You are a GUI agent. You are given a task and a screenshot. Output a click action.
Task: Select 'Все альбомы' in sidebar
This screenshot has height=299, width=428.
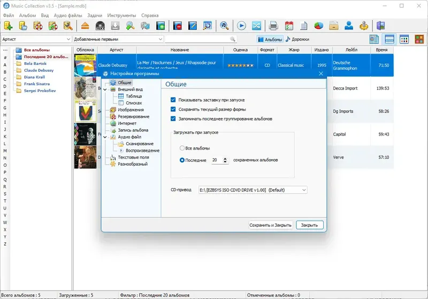tap(36, 50)
